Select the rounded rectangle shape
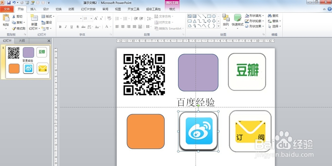This screenshot has width=332, height=166. [190, 21]
